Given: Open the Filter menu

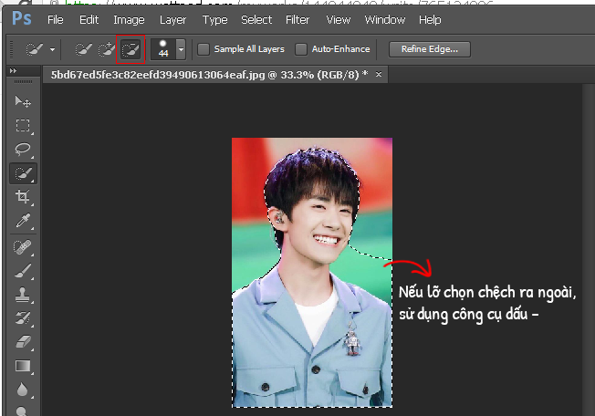Looking at the screenshot, I should pyautogui.click(x=297, y=19).
